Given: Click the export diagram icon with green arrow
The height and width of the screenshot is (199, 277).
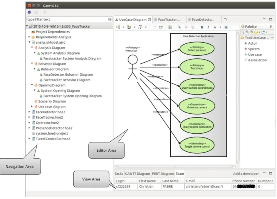Looking at the screenshot, I should point(161,27).
